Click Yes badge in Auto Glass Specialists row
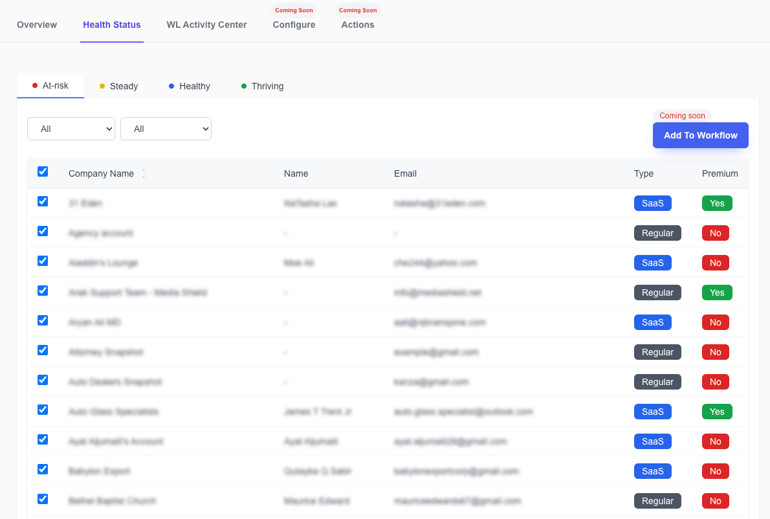This screenshot has width=770, height=519. click(x=717, y=412)
